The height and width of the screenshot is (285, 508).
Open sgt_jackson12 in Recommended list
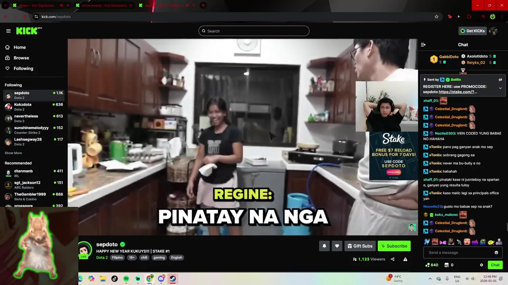click(x=34, y=185)
